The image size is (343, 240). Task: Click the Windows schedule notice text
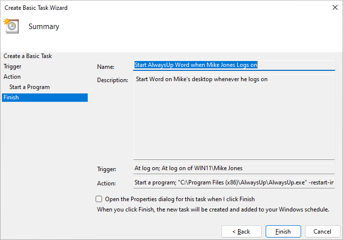(213, 210)
